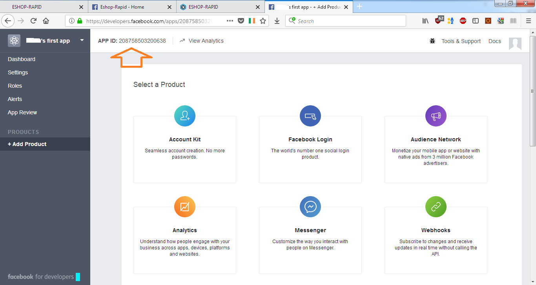
Task: Open Roles in sidebar
Action: pyautogui.click(x=15, y=86)
